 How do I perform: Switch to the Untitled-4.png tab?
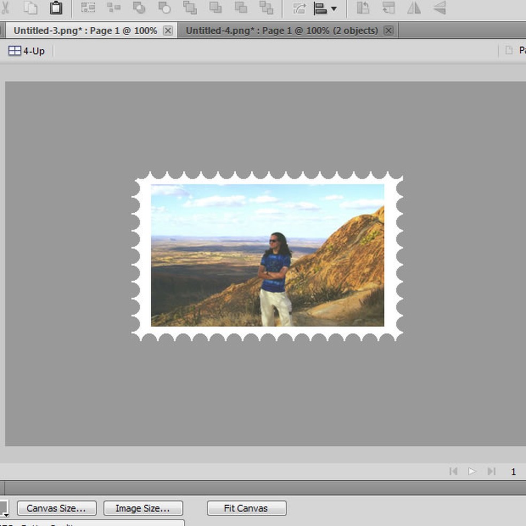[x=281, y=30]
